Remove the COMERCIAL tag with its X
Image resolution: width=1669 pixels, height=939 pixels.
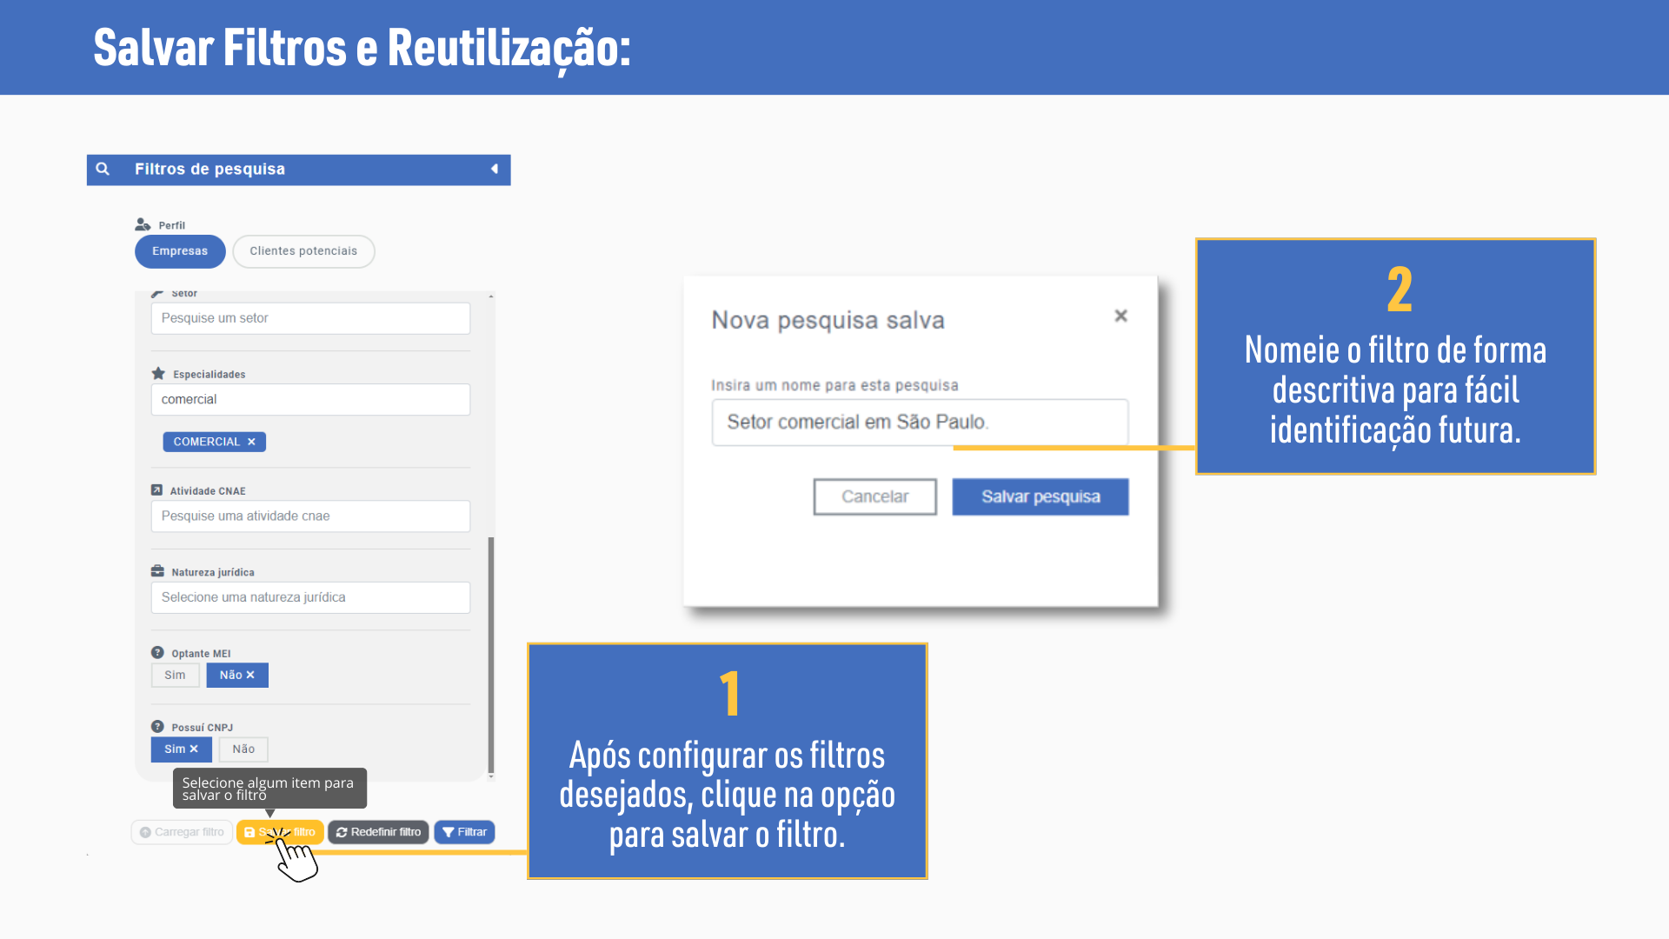click(x=251, y=442)
